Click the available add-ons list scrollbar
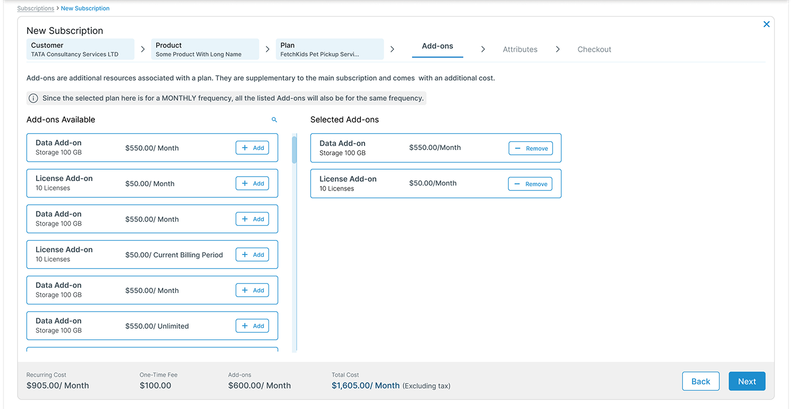The image size is (792, 409). coord(294,149)
